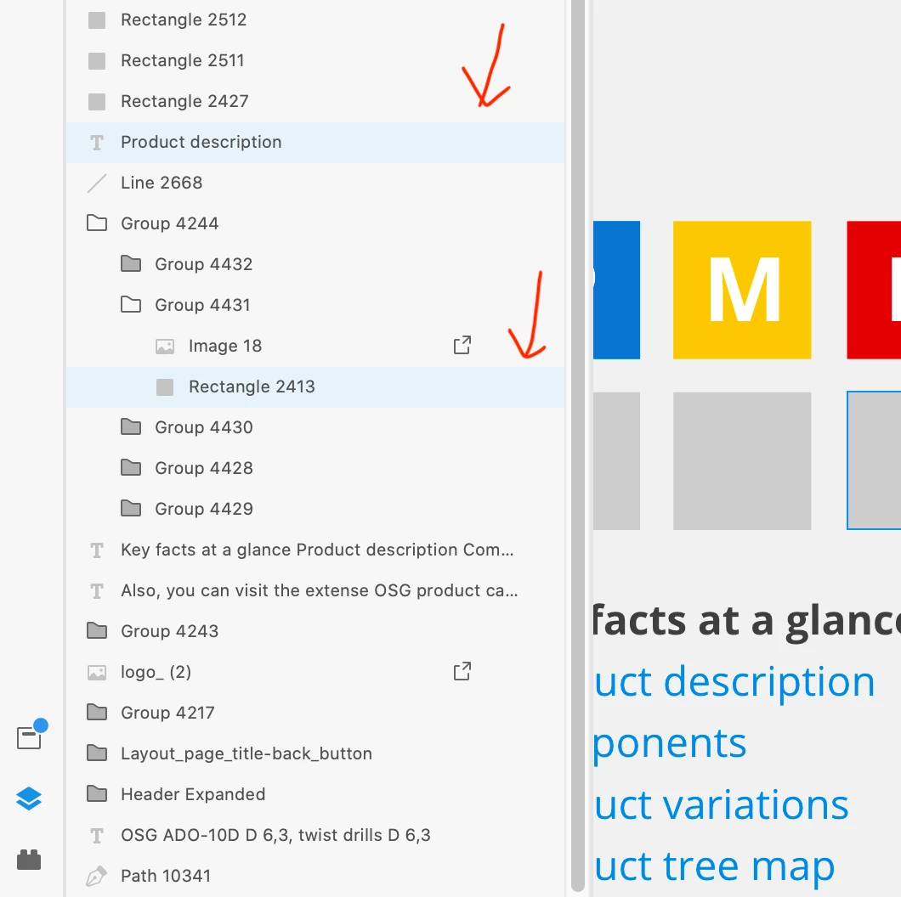Select the Rectangle 2427 layer name

(184, 101)
